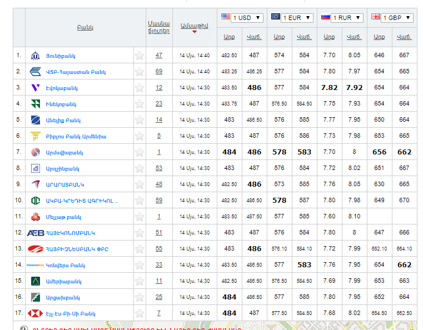Open the row 8 Ardshinbank name link
The width and height of the screenshot is (423, 330).
click(x=62, y=169)
